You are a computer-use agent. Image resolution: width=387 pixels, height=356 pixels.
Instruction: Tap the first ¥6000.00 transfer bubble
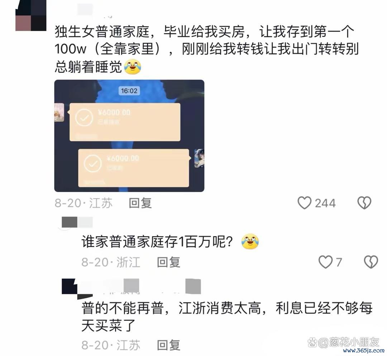[125, 122]
